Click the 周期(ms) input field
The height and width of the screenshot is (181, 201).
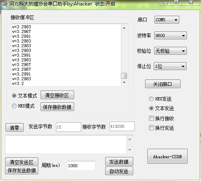pyautogui.click(x=82, y=166)
